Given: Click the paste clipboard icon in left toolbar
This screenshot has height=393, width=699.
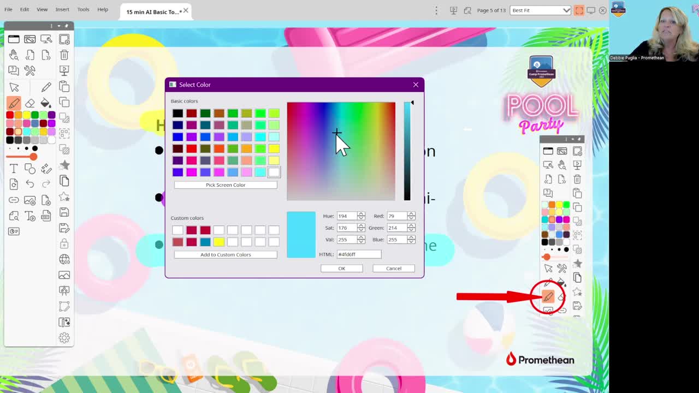Looking at the screenshot, I should [x=64, y=87].
